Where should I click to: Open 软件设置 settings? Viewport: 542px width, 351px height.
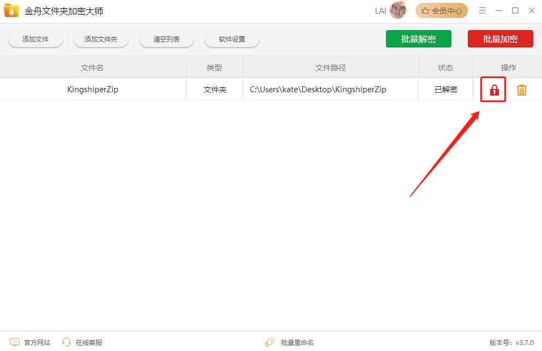click(232, 39)
